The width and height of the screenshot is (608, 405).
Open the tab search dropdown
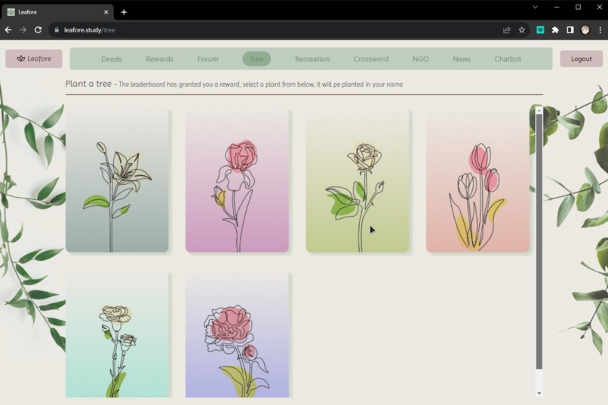coord(535,7)
